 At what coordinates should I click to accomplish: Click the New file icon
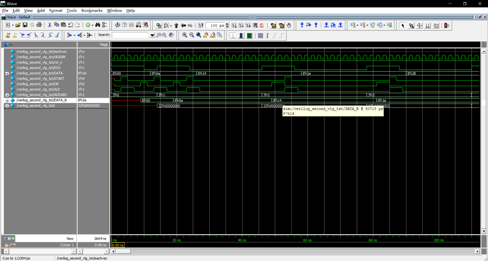8,25
